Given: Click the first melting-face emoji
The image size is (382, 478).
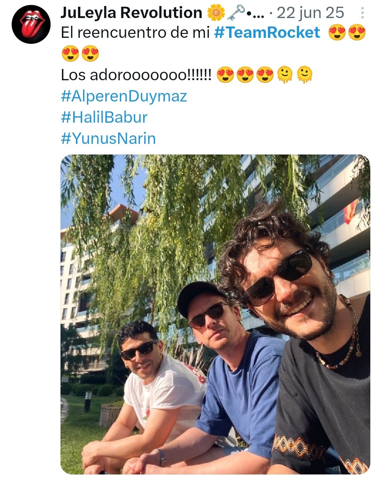Looking at the screenshot, I should (x=285, y=75).
